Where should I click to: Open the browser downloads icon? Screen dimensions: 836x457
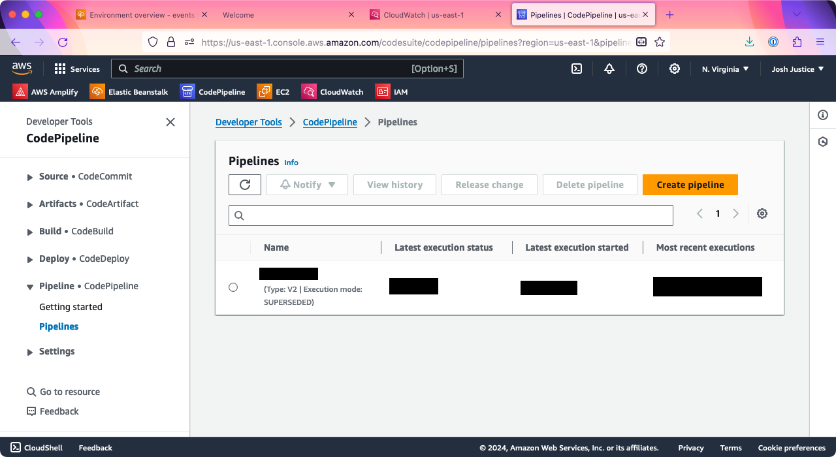click(750, 42)
